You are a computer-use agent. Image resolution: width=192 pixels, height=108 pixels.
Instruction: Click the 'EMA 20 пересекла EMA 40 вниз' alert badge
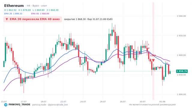point(33,19)
